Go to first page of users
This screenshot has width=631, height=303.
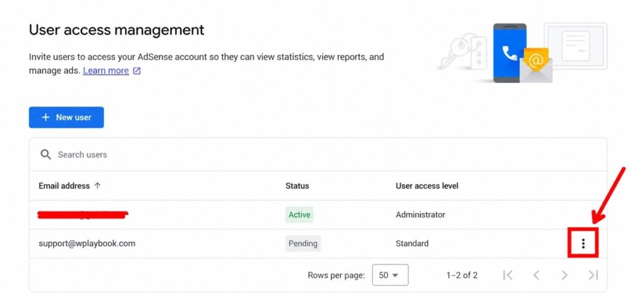point(508,275)
